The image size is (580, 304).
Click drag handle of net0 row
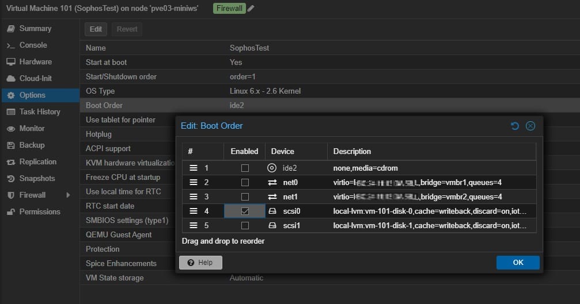coord(194,182)
